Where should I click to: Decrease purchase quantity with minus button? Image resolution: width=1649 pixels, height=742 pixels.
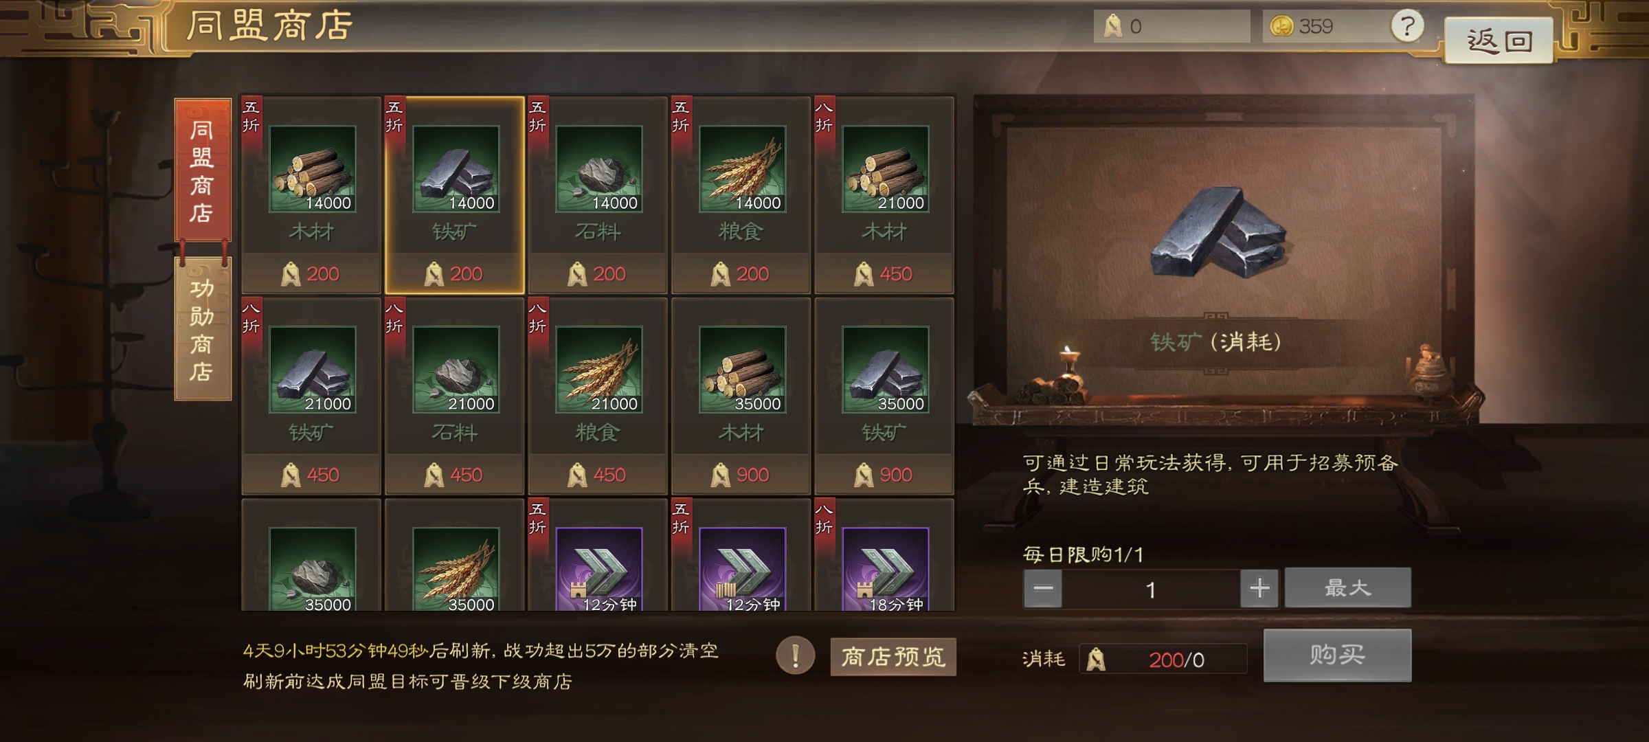[1043, 589]
